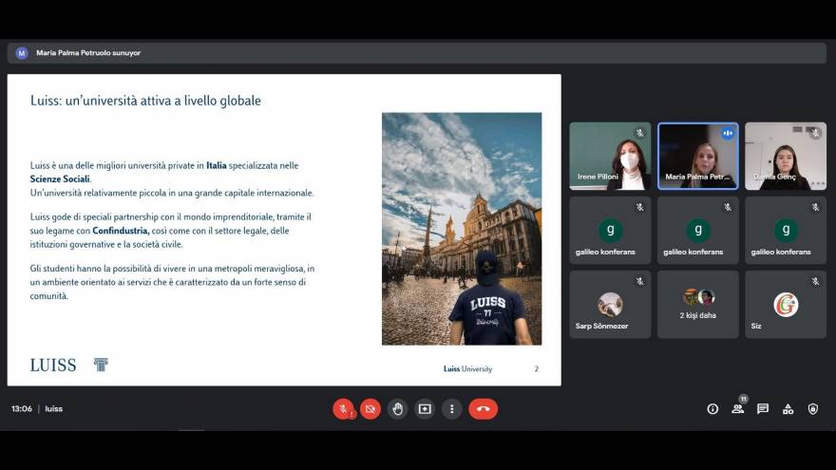Open the three-dot more options menu
The height and width of the screenshot is (470, 836).
[x=452, y=408]
